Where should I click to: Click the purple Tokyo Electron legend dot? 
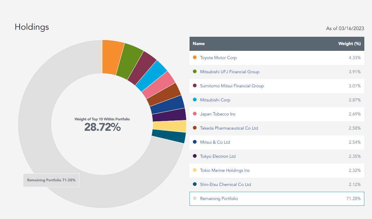195,156
